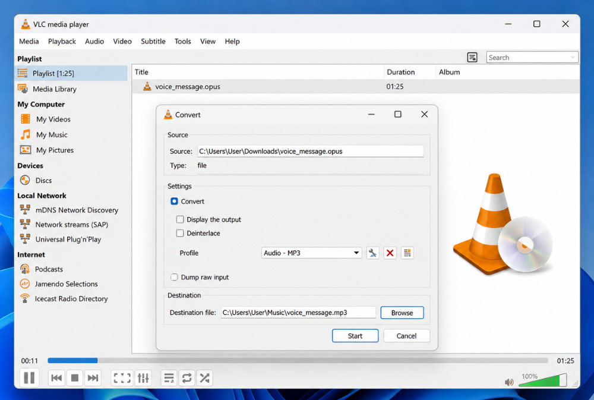The height and width of the screenshot is (400, 594).
Task: Open the Media menu
Action: coord(29,42)
